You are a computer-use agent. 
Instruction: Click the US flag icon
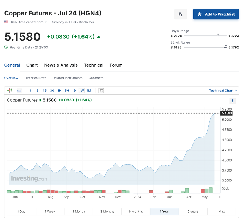(x=6, y=22)
